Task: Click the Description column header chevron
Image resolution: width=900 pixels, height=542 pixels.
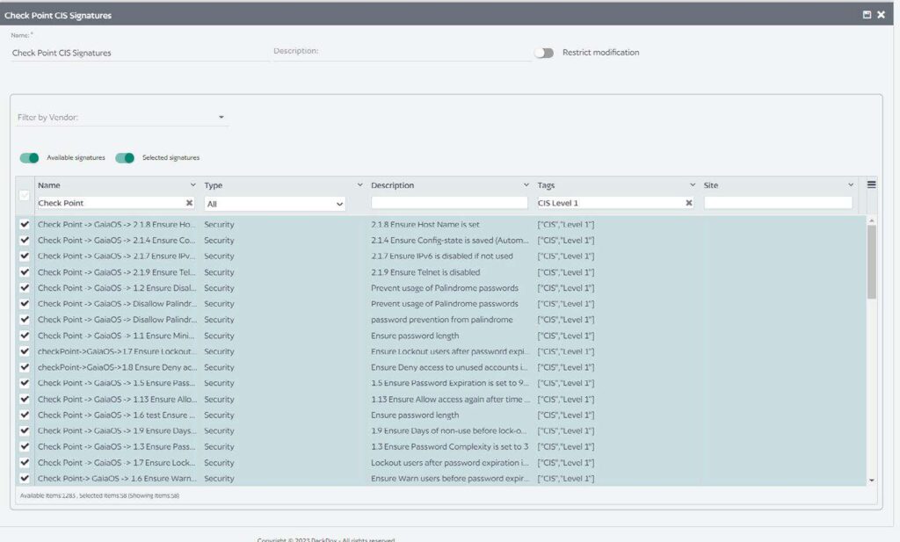Action: (527, 184)
